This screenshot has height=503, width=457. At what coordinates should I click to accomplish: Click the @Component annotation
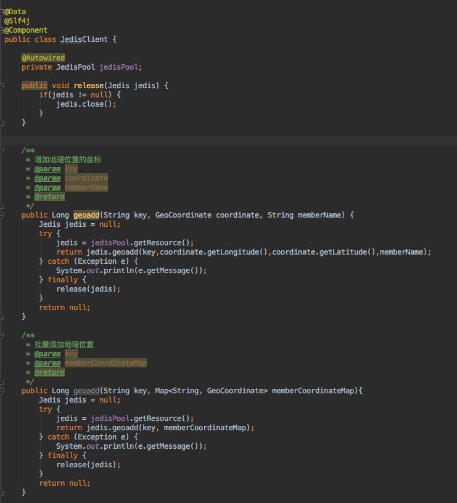tap(26, 30)
